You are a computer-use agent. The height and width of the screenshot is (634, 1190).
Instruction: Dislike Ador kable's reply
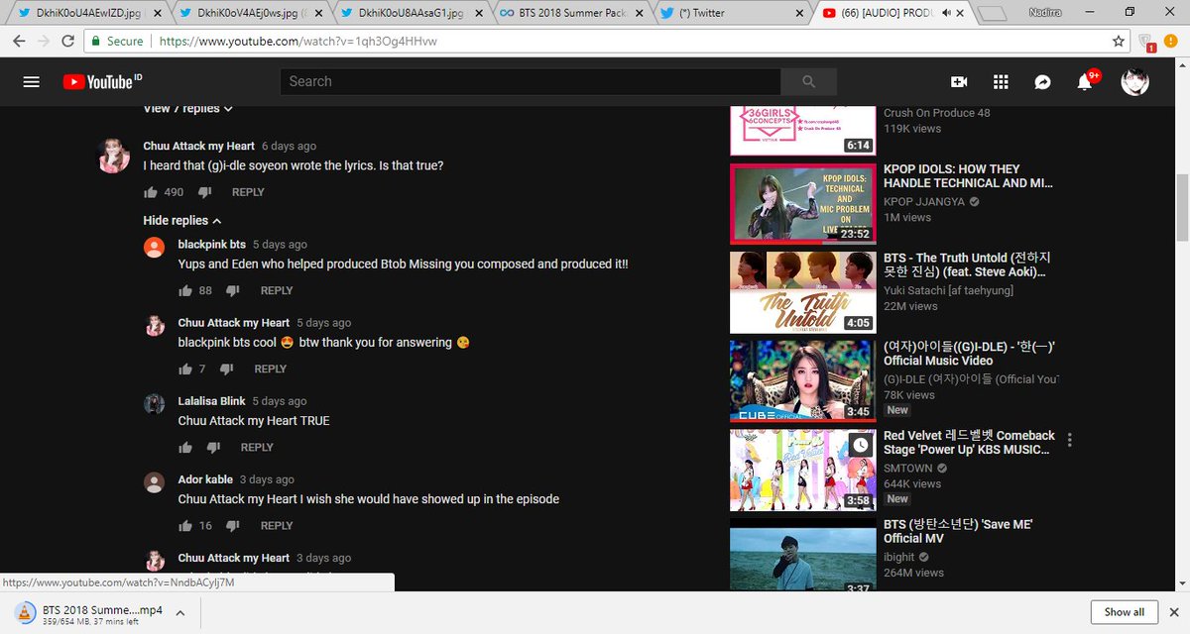click(233, 526)
